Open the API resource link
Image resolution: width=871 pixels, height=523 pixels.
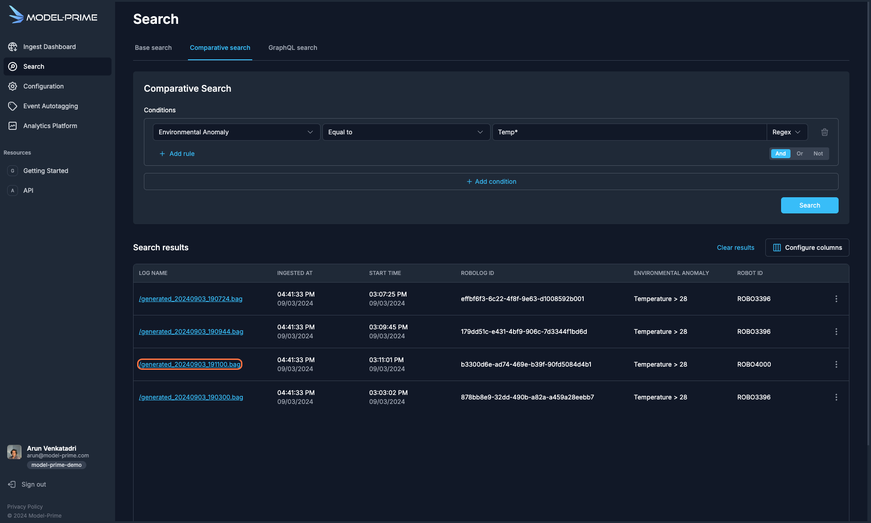pyautogui.click(x=58, y=191)
